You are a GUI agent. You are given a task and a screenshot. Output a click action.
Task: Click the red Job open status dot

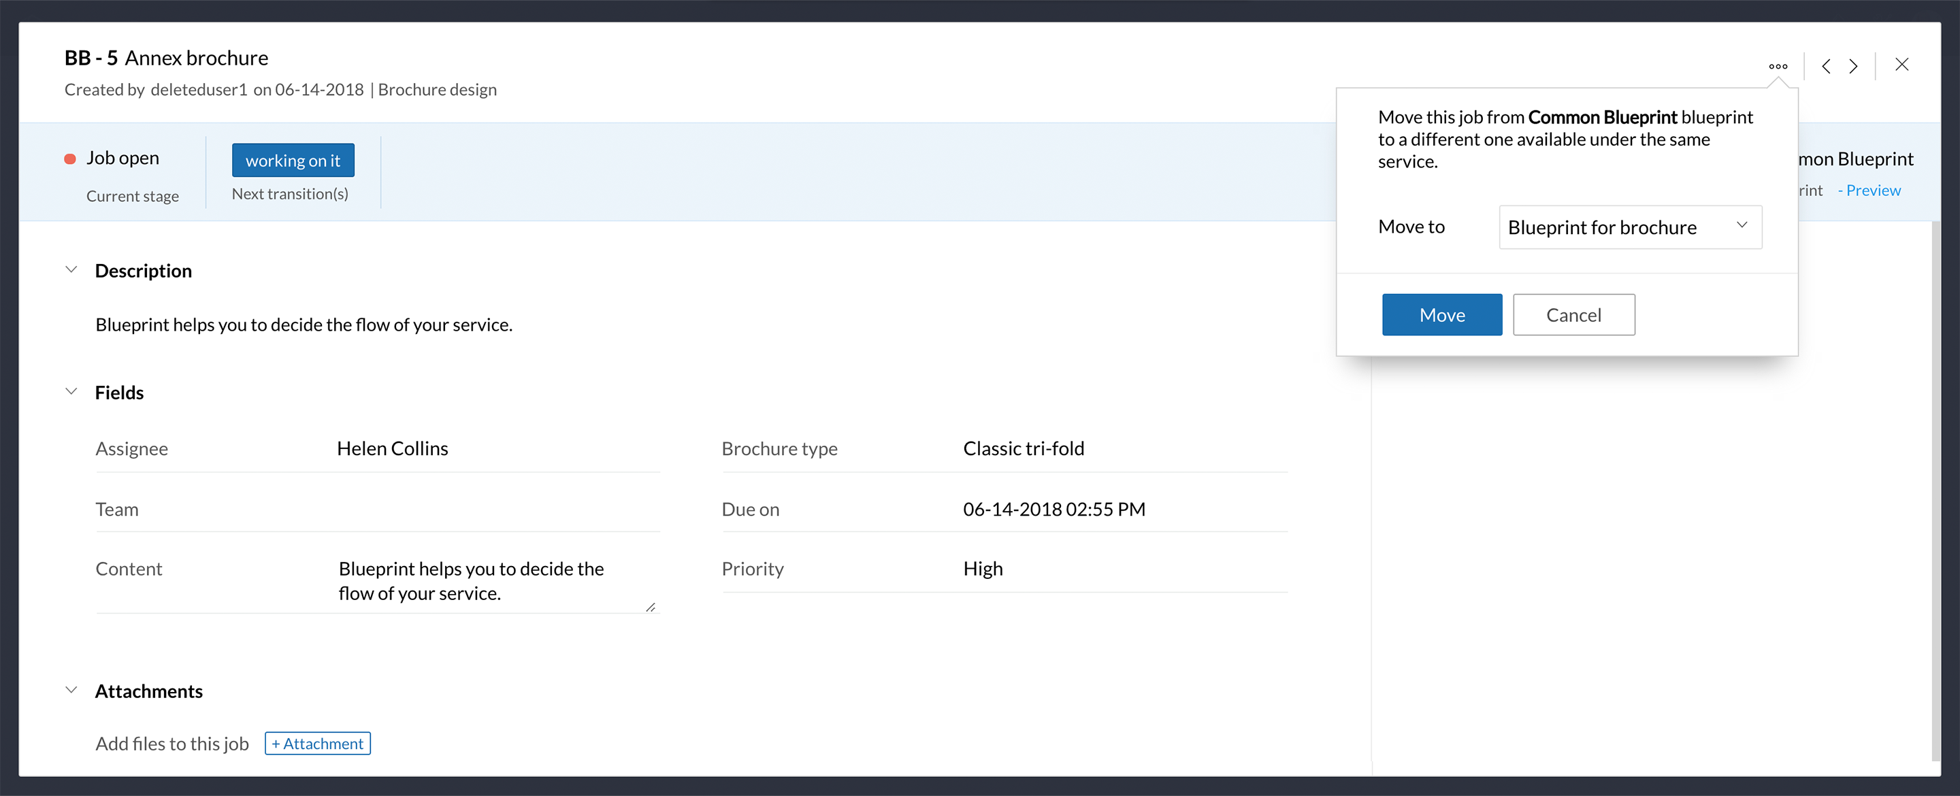point(70,159)
